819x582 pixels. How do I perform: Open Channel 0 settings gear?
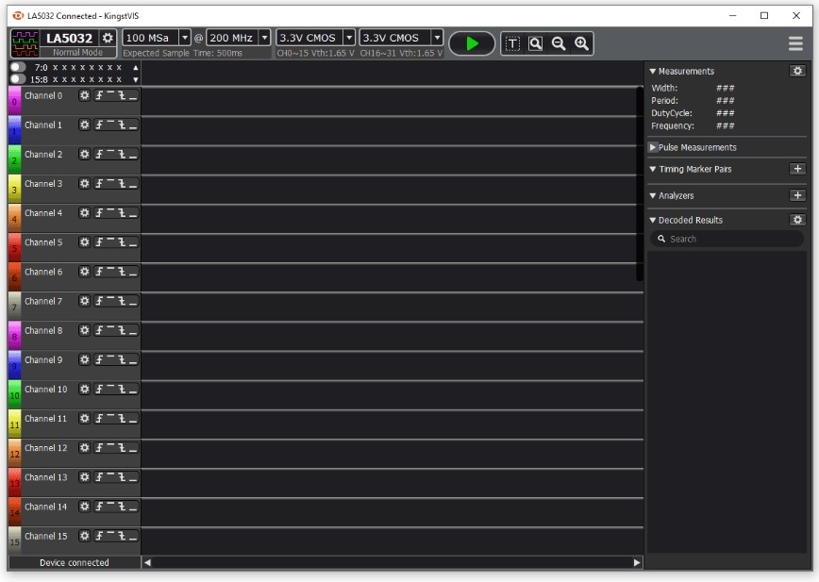(x=85, y=95)
